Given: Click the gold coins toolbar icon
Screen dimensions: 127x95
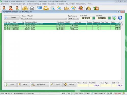Looking at the screenshot, I should click(x=88, y=8).
